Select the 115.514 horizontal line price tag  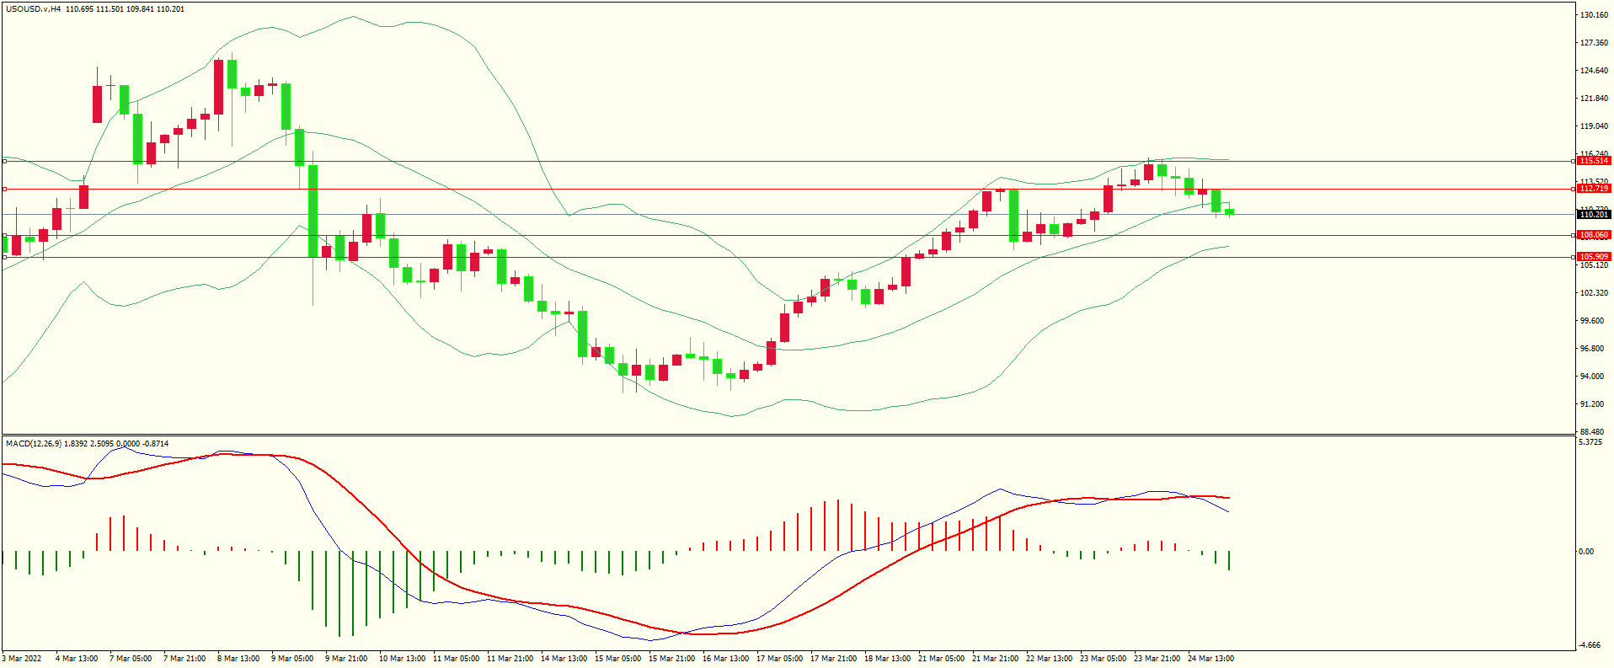tap(1594, 161)
